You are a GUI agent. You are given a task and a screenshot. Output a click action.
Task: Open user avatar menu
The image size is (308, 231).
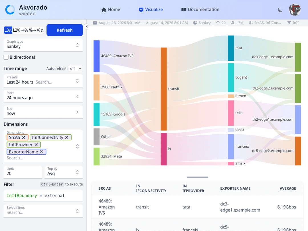click(x=295, y=10)
